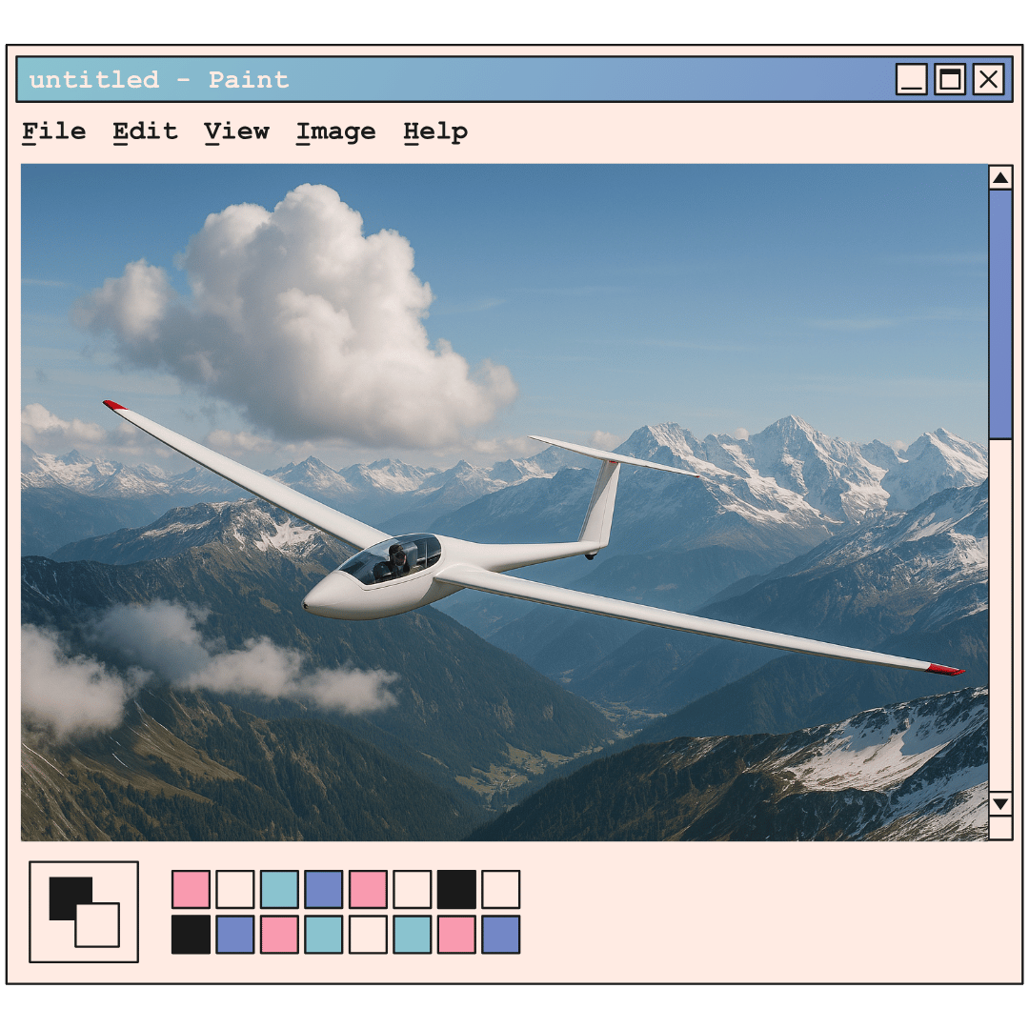Pick the white swatch ending the top palette row
1029x1029 pixels.
(501, 889)
